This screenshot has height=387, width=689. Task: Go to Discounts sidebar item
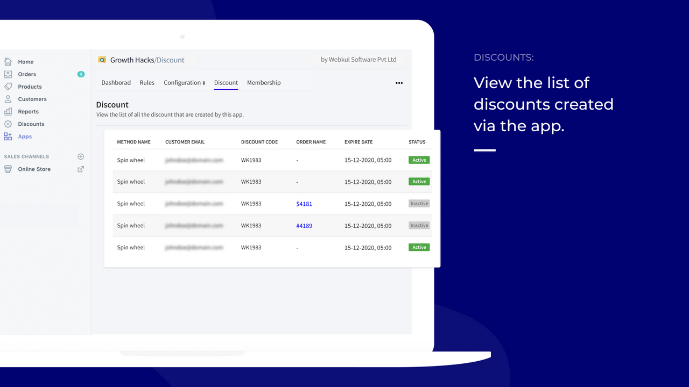pyautogui.click(x=31, y=124)
